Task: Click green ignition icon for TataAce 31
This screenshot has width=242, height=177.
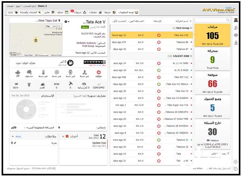Action: pos(159,140)
